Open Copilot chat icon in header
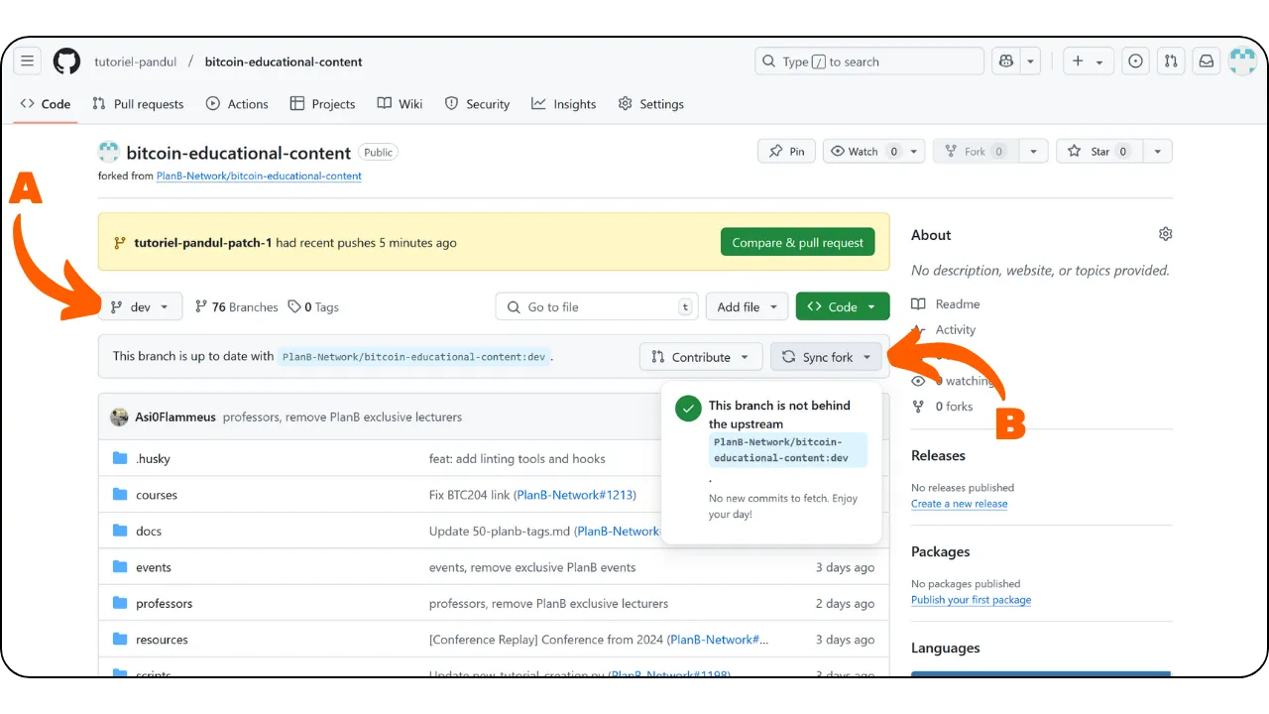1269x714 pixels. [x=1006, y=61]
